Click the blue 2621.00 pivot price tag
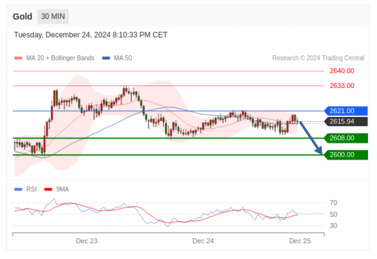The height and width of the screenshot is (259, 377). [x=346, y=111]
